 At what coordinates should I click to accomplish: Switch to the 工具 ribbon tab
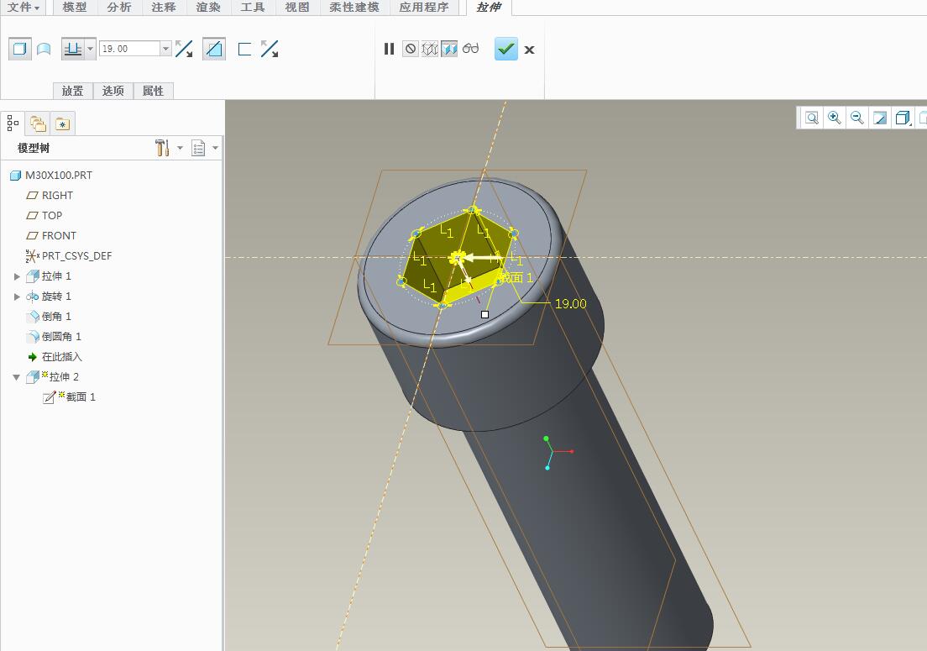point(253,7)
